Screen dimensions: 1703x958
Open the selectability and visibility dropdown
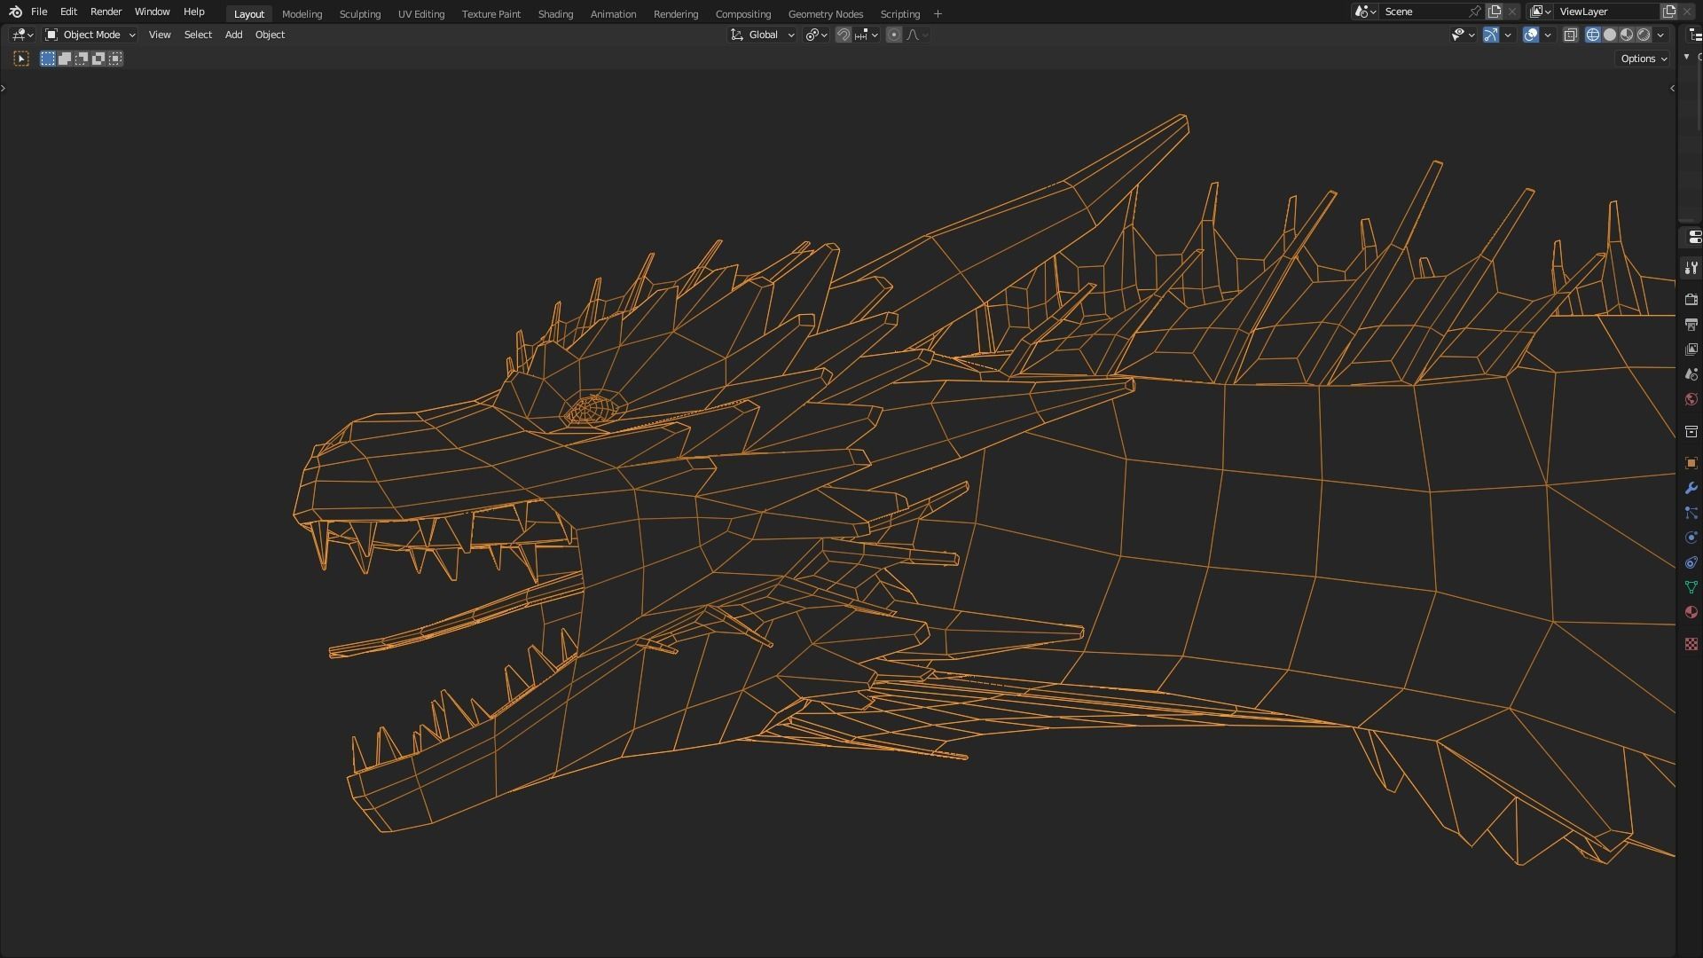coord(1463,35)
